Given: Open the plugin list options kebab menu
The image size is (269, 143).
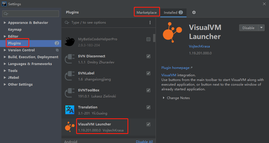Looking at the screenshot, I should tap(150, 23).
